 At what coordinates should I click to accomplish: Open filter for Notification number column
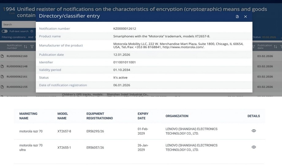pyautogui.click(x=32, y=47)
